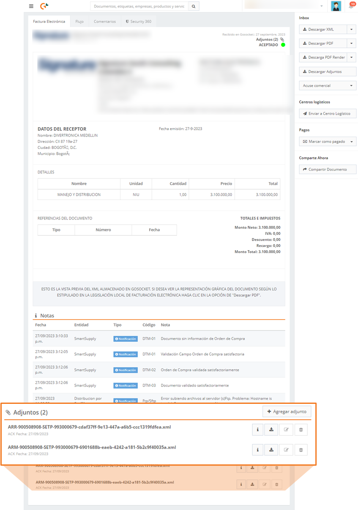Click the MANEJO Y DISTRIBUCION table cell

coord(79,195)
